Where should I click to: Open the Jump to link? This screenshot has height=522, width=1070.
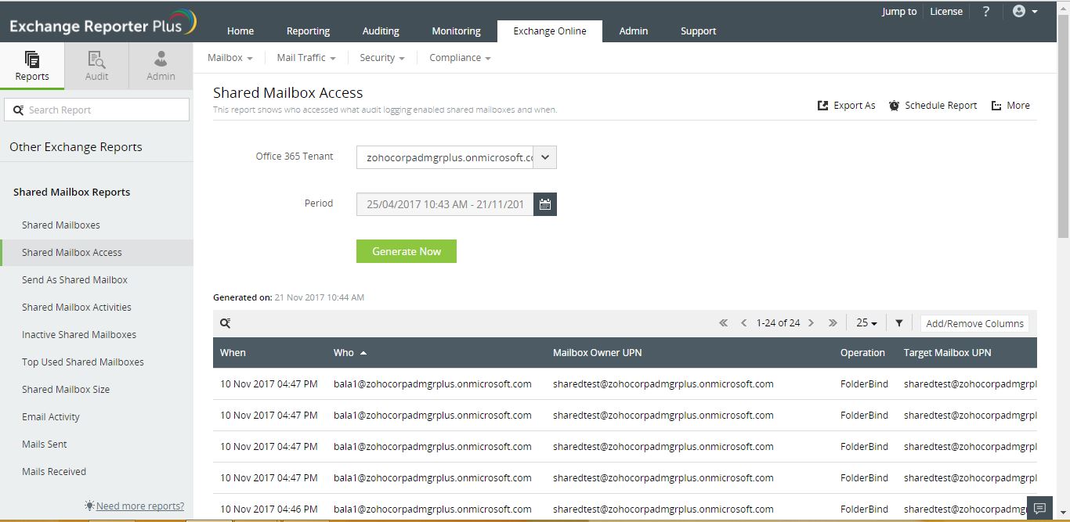899,12
